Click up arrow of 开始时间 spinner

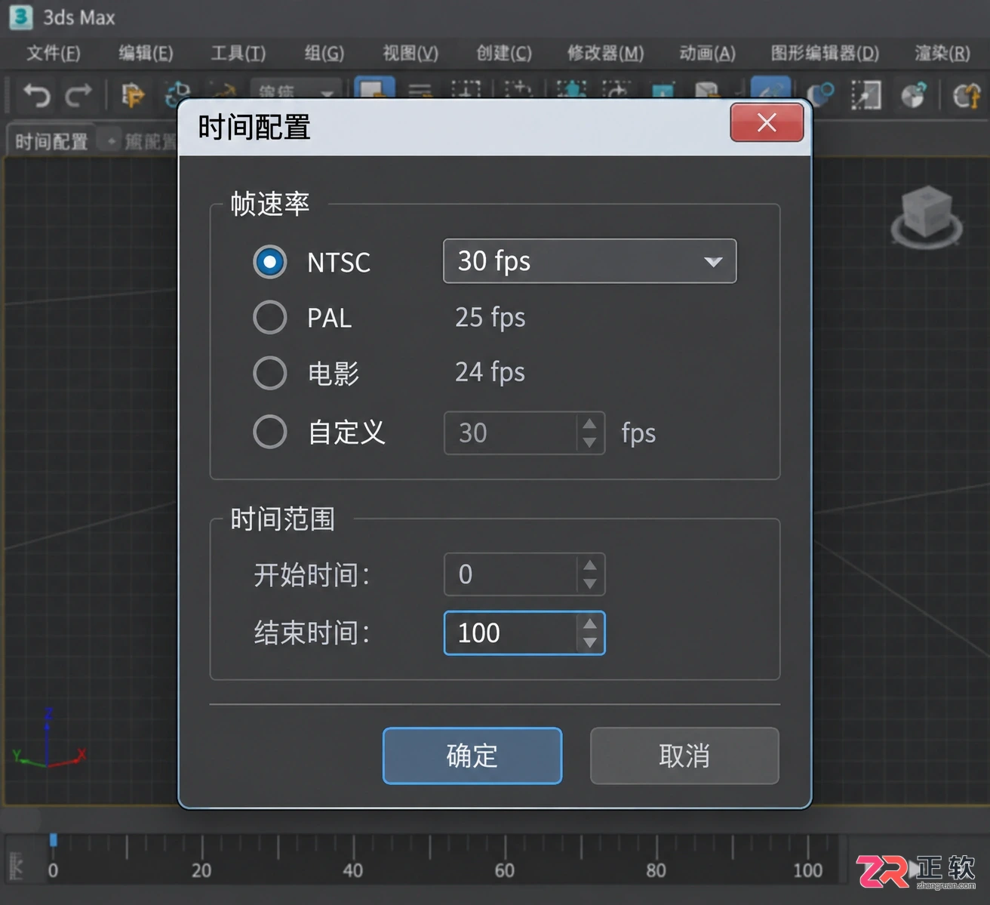click(x=589, y=565)
